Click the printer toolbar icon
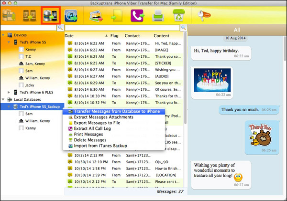 coord(158,16)
